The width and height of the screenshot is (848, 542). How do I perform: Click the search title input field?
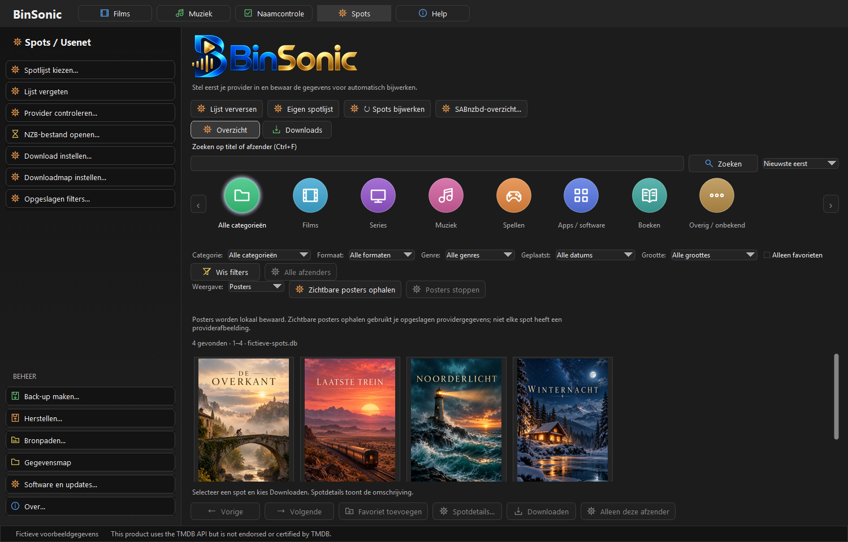(x=437, y=164)
